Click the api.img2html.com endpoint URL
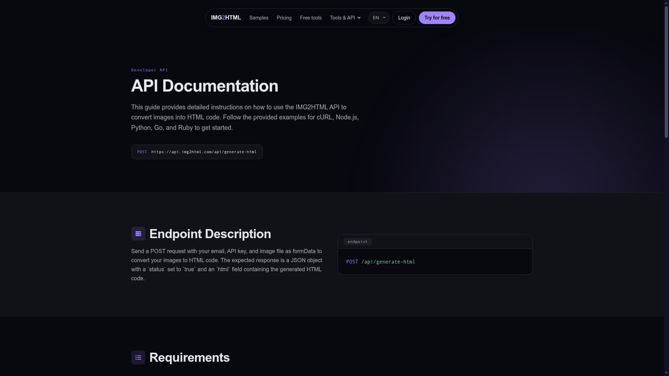 [x=204, y=152]
